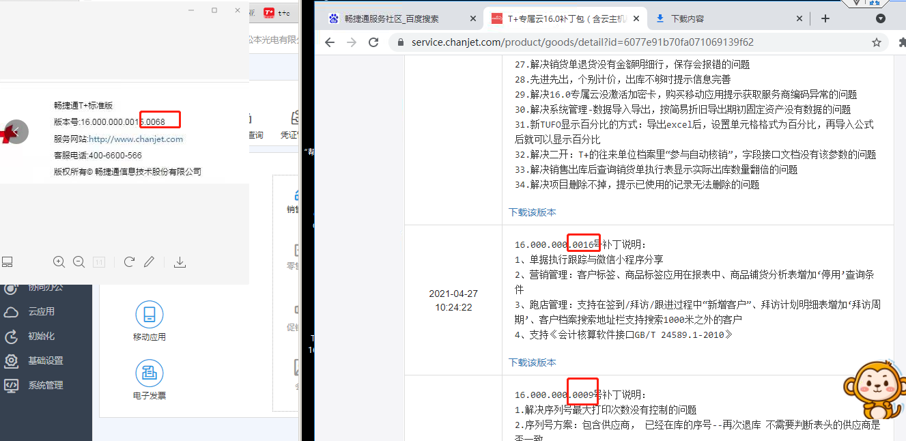Viewport: 906px width, 441px height.
Task: Click patch note line 34 about 项目删除不掉
Action: pos(637,184)
